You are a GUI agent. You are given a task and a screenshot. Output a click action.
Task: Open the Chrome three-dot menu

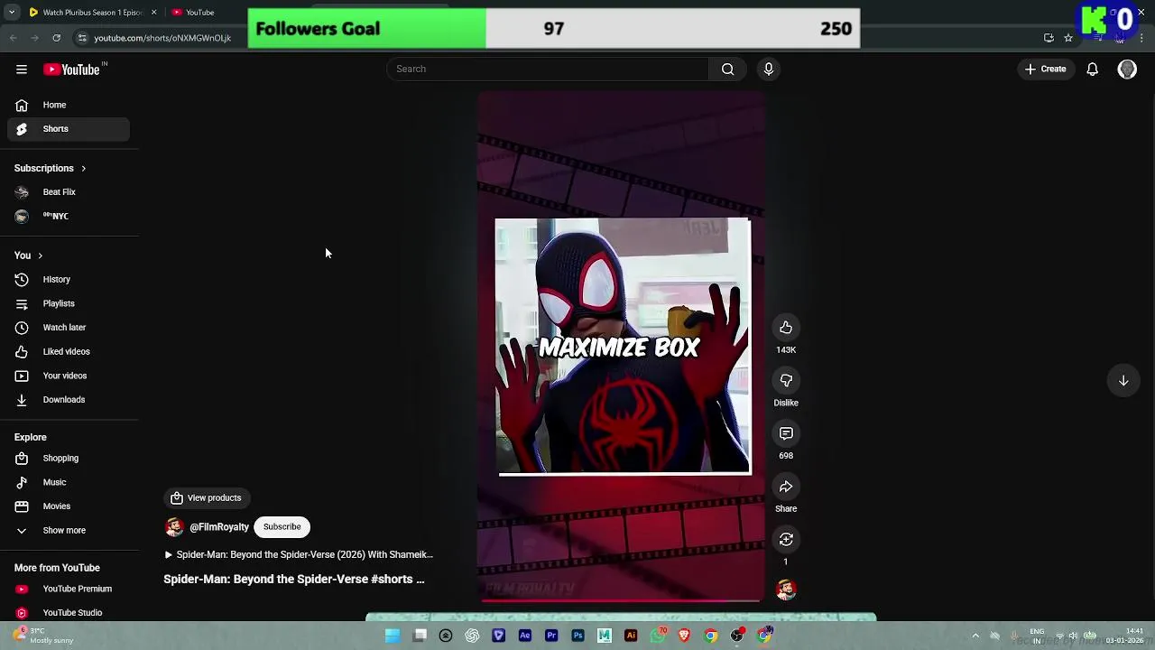[x=1142, y=38]
